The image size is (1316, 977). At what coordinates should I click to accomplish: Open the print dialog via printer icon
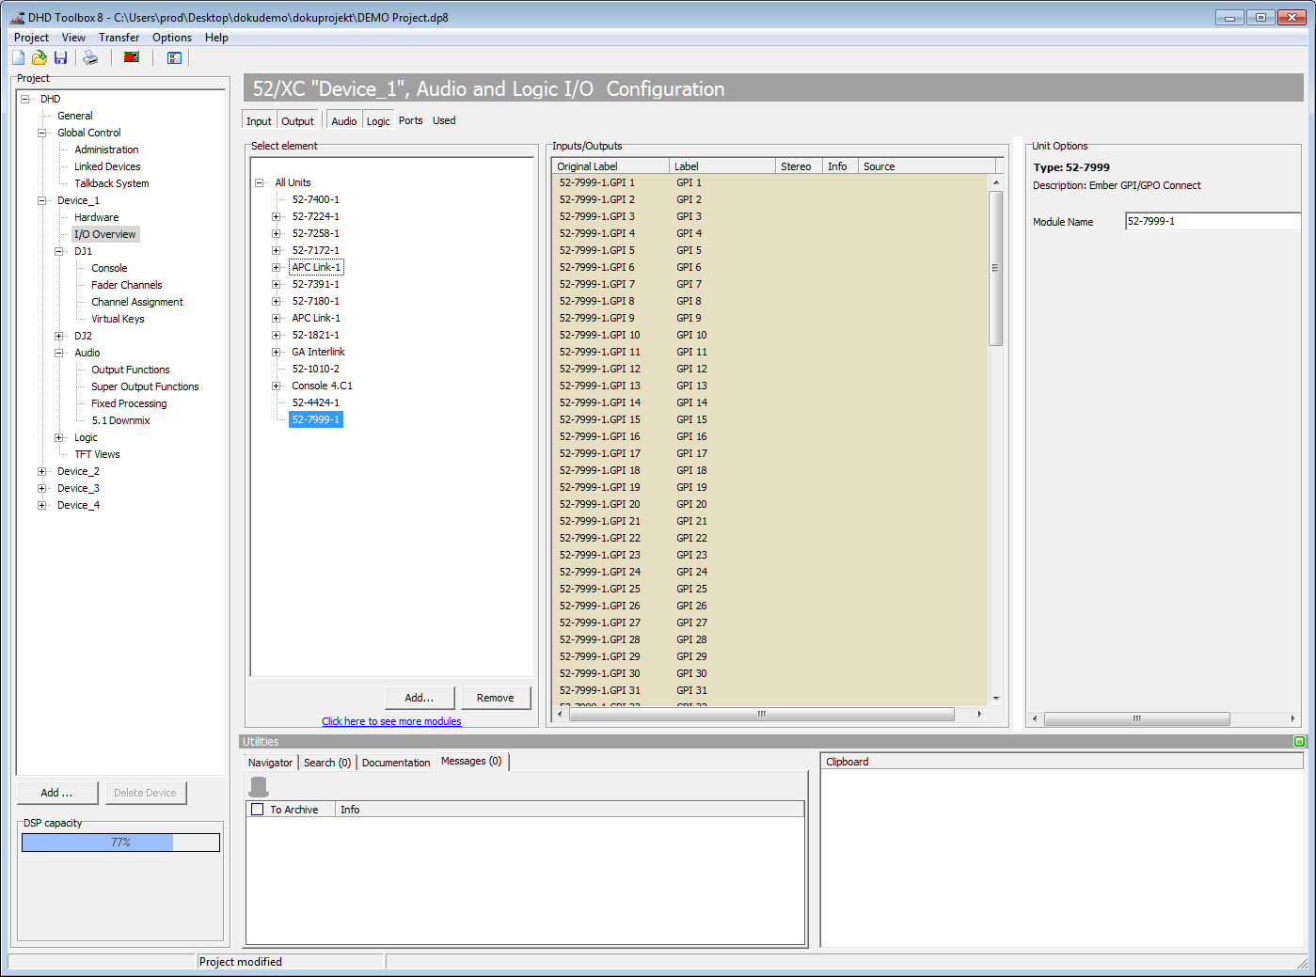click(x=89, y=57)
